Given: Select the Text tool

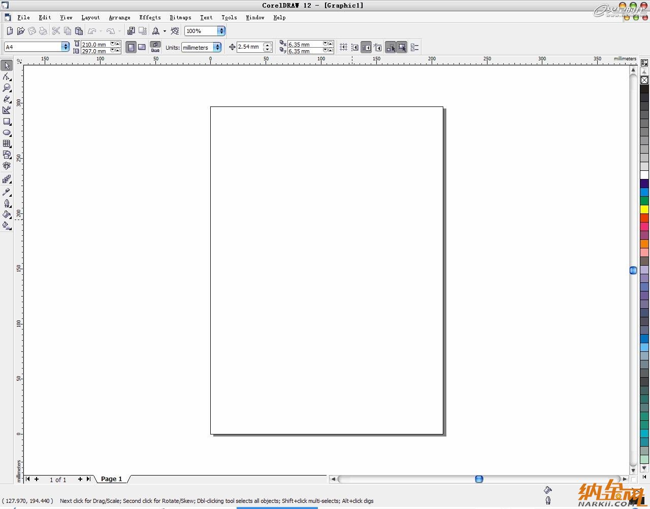Looking at the screenshot, I should pyautogui.click(x=7, y=166).
